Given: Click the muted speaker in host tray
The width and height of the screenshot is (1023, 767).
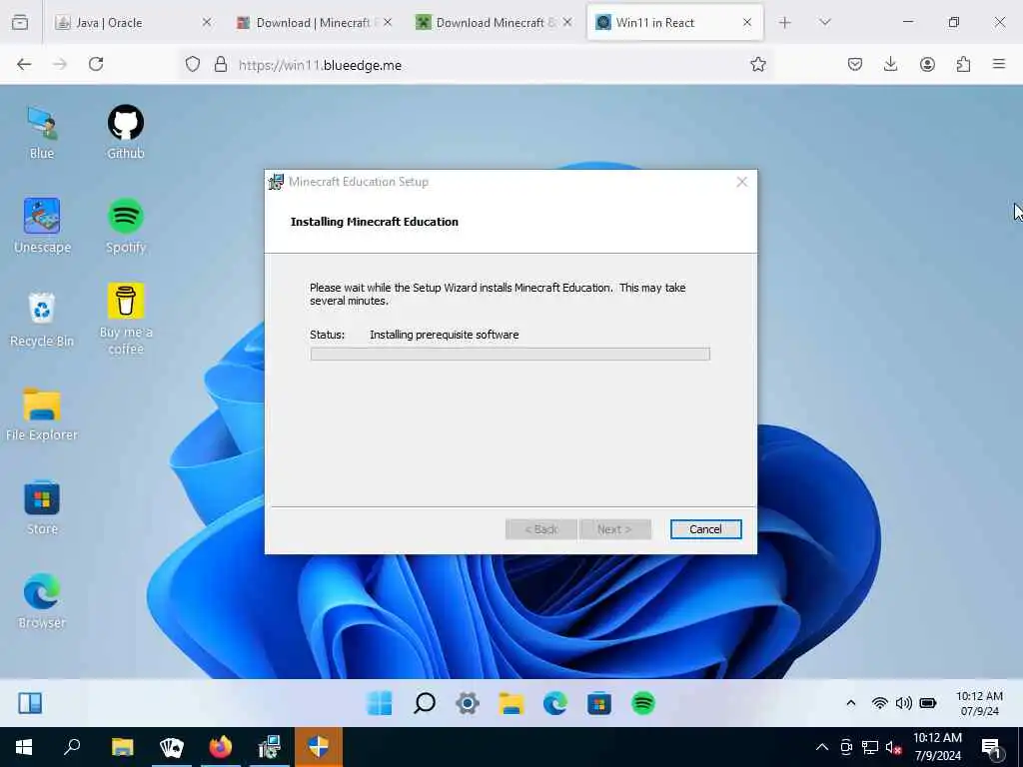Looking at the screenshot, I should click(894, 747).
